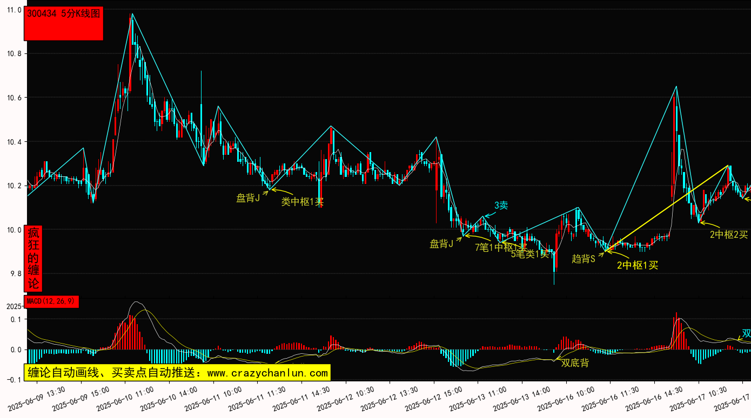This screenshot has height=418, width=751.
Task: Select the 2025-06-13 14:00 time label
Action: click(522, 398)
